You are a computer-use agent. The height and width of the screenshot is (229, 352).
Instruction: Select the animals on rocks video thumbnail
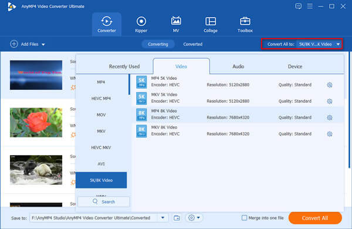pos(36,170)
